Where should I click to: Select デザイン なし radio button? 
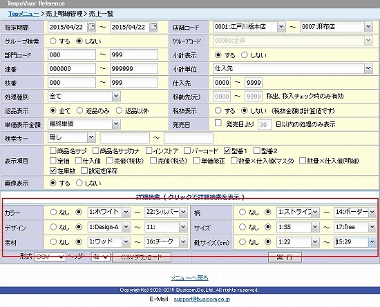click(x=53, y=227)
